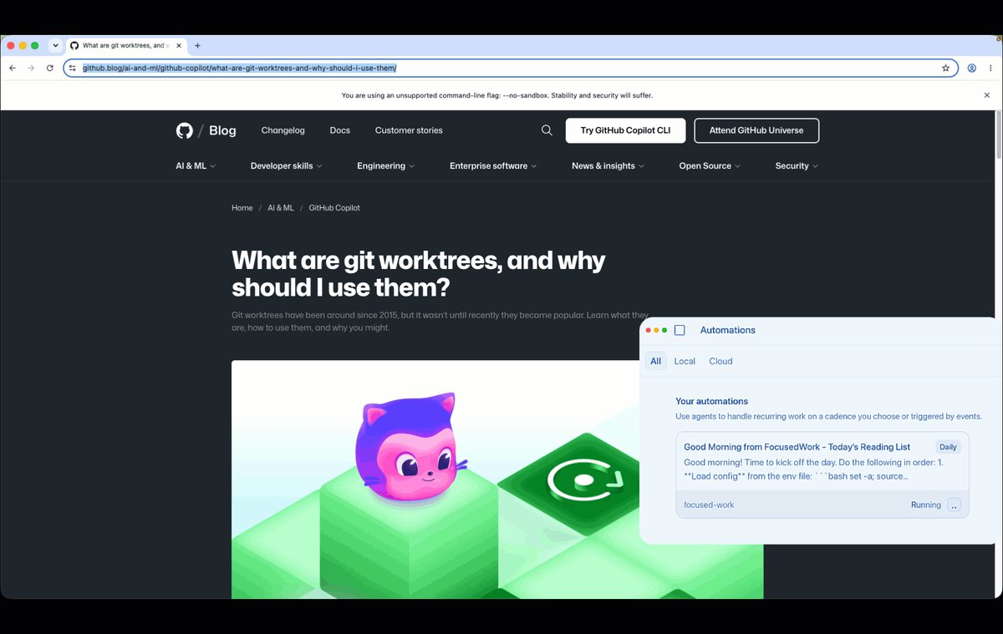Image resolution: width=1003 pixels, height=634 pixels.
Task: Click the Attend GitHub Universe button
Action: (x=756, y=130)
